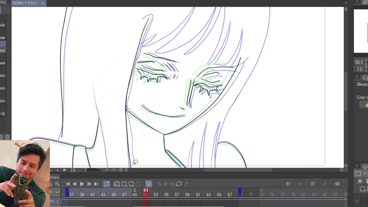Viewport: 368px width, 207px height.
Task: Click the specify cels icon
Action: tap(131, 184)
